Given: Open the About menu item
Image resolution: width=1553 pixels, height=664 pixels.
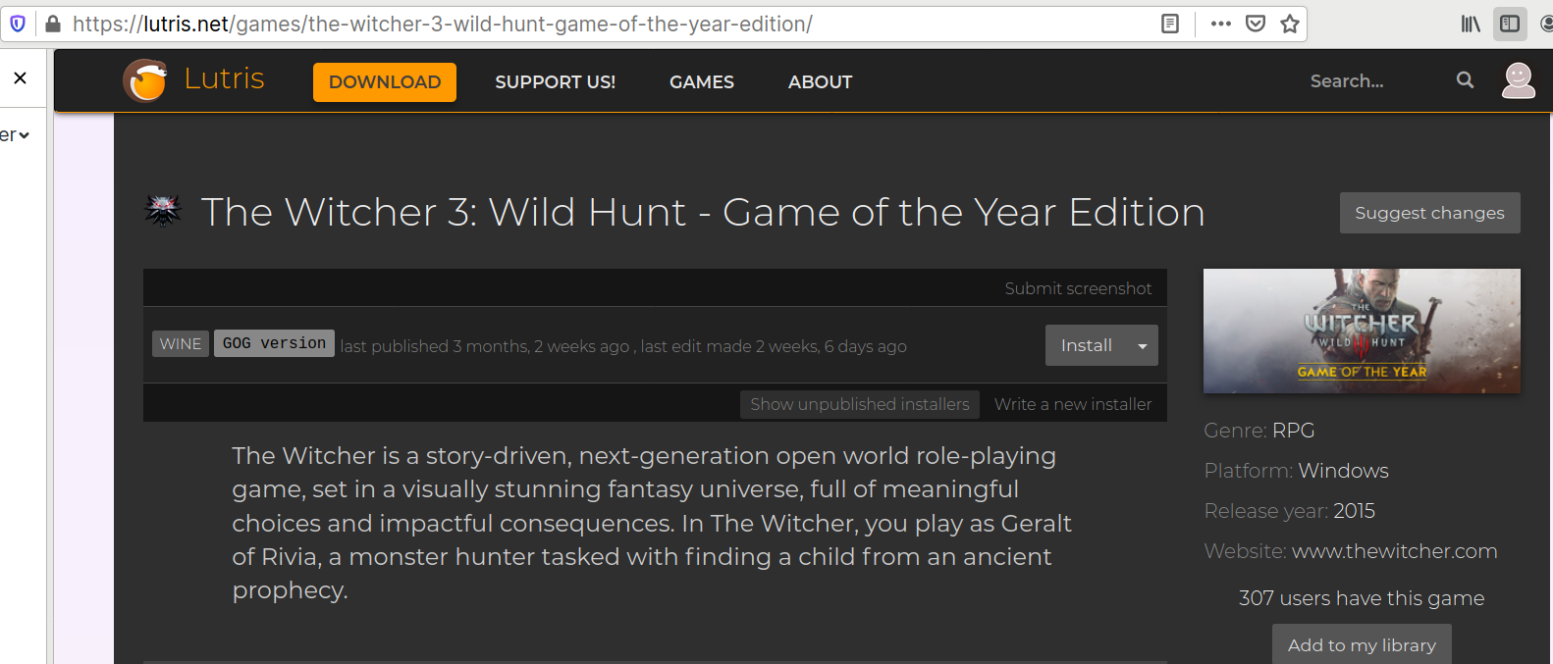Looking at the screenshot, I should 820,82.
